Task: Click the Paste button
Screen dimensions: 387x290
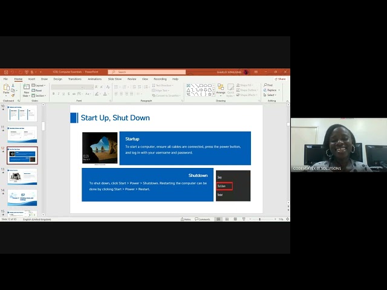Action: pos(6,90)
